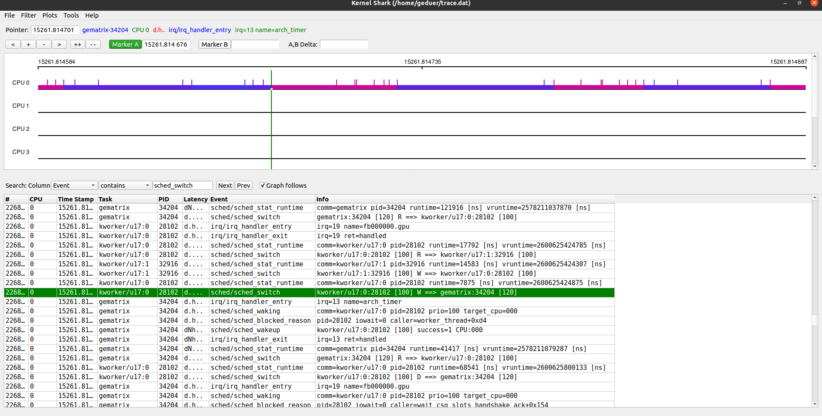Select row with irq=13 name=arch_timer
822x416 pixels.
(310, 302)
